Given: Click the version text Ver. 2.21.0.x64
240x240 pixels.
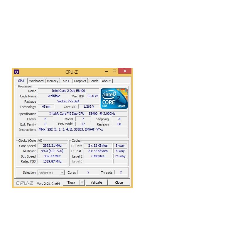Looking at the screenshot, I should [x=48, y=184].
